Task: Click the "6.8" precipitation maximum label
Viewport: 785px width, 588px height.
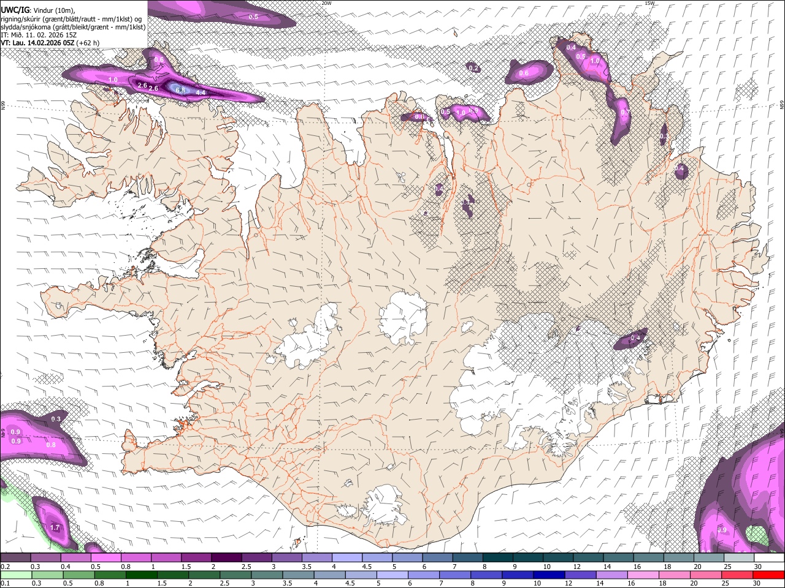Action: [x=180, y=90]
